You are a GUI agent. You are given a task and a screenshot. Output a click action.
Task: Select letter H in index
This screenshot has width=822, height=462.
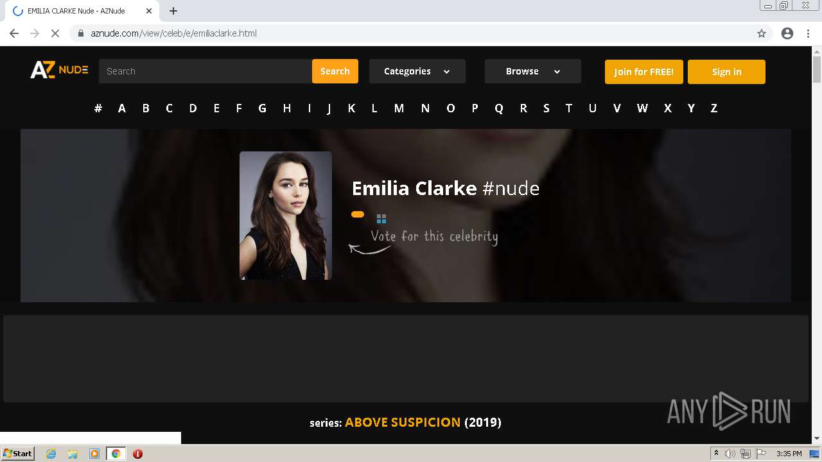pyautogui.click(x=287, y=108)
